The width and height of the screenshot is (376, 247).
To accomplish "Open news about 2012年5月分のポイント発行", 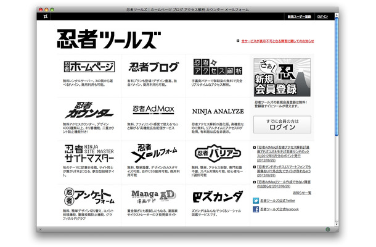I will pos(283,154).
